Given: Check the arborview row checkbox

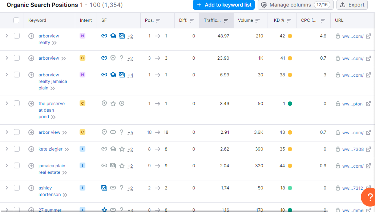Looking at the screenshot, I should (x=16, y=58).
